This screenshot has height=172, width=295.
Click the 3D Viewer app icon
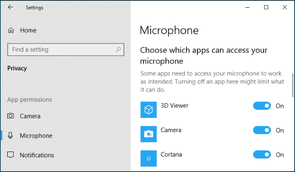click(x=148, y=110)
